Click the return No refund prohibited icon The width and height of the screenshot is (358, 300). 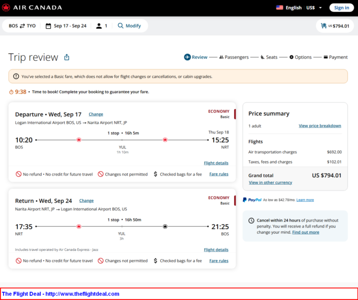coord(19,260)
